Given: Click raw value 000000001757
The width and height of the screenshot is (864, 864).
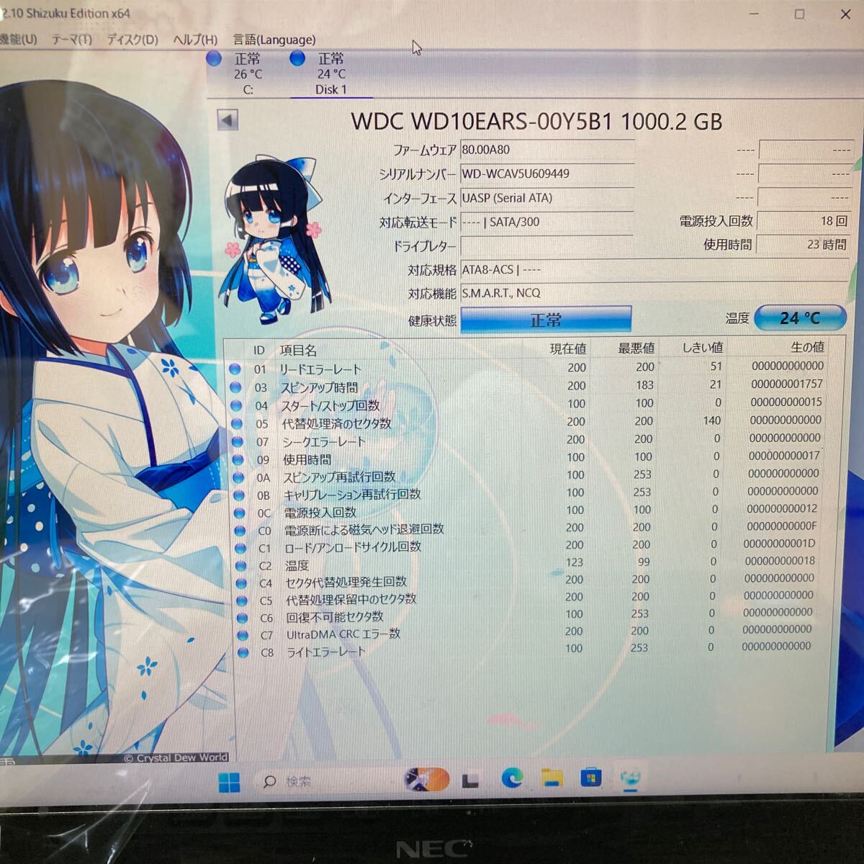Looking at the screenshot, I should tap(787, 384).
